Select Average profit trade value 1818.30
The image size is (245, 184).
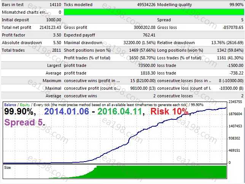tap(148, 73)
